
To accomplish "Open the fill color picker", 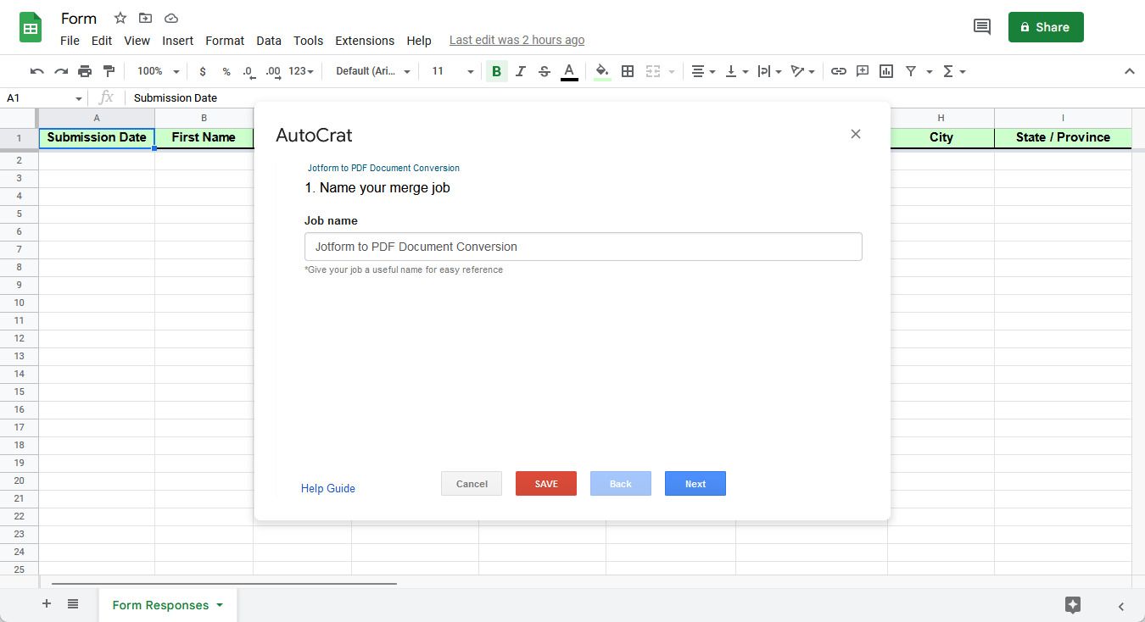I will pyautogui.click(x=602, y=71).
